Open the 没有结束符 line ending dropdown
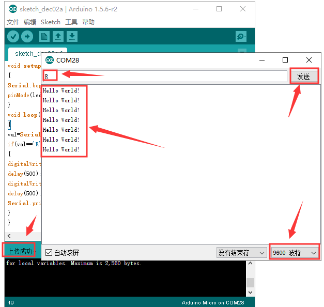 tap(241, 253)
